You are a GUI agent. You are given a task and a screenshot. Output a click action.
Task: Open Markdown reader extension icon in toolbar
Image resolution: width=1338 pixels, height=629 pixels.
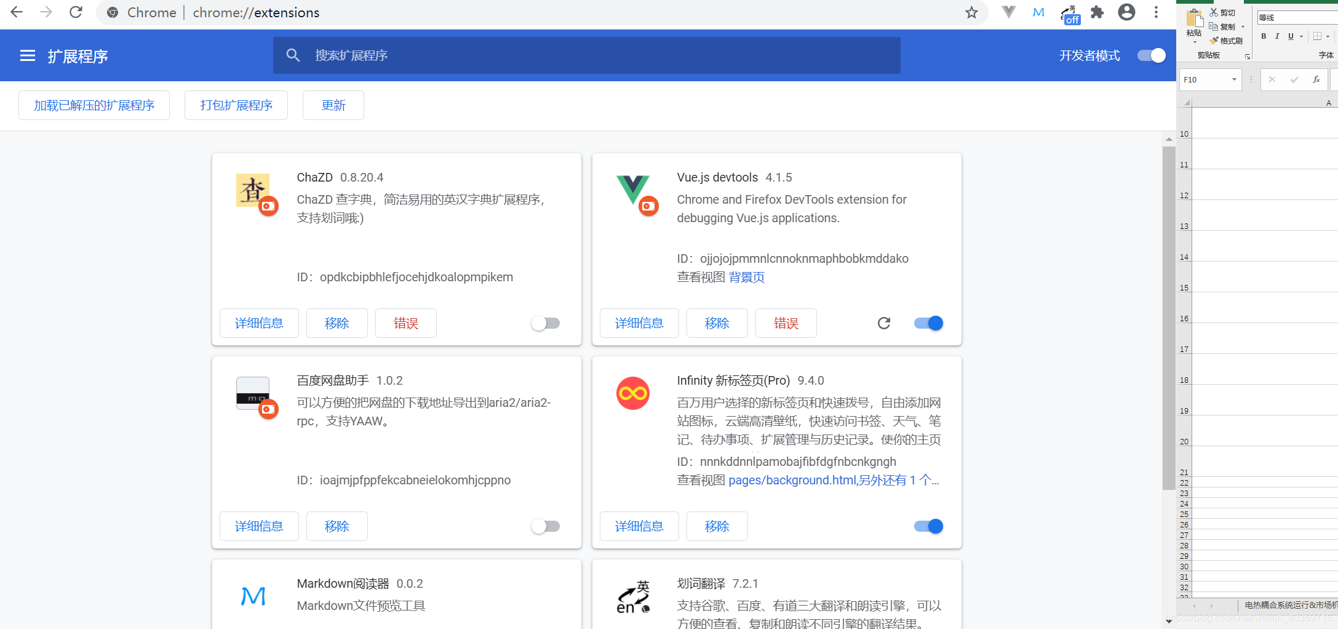tap(1038, 12)
